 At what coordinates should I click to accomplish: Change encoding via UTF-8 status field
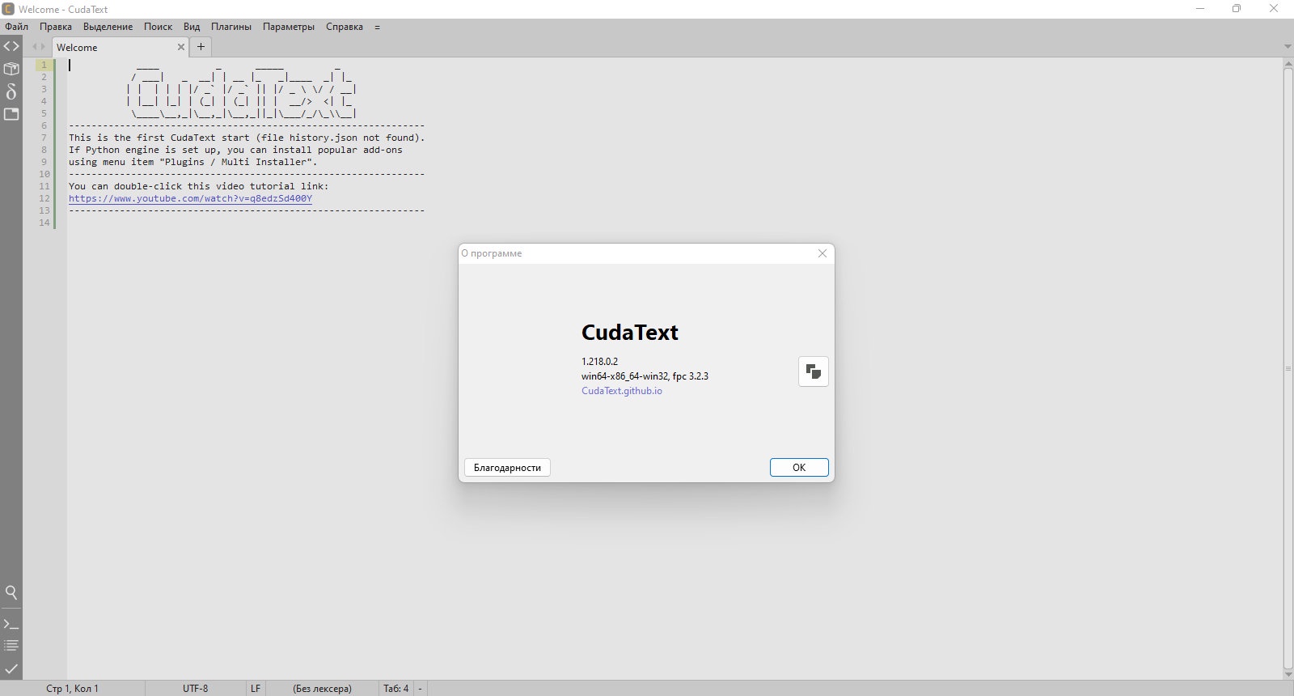pos(196,689)
